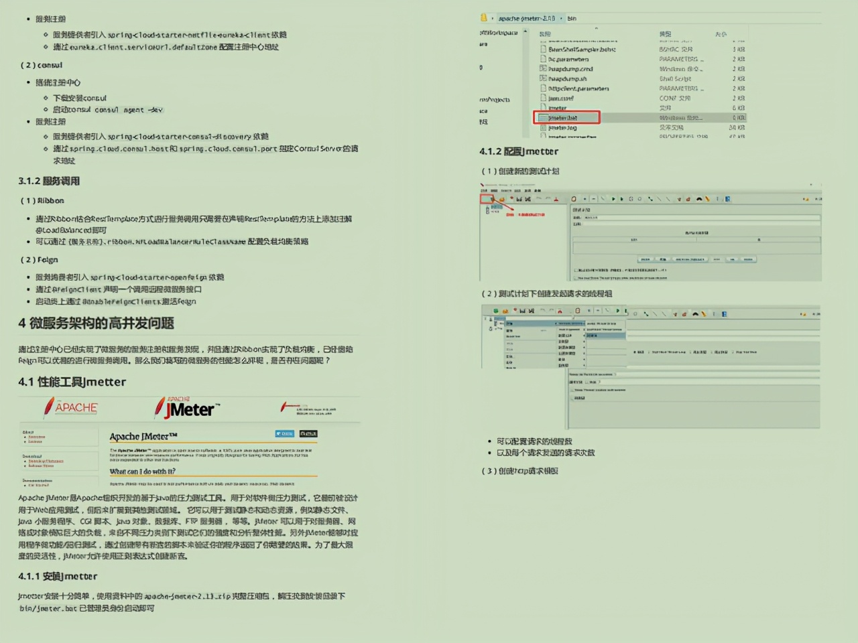Sort files by the size column header
The image size is (858, 643).
[x=721, y=33]
